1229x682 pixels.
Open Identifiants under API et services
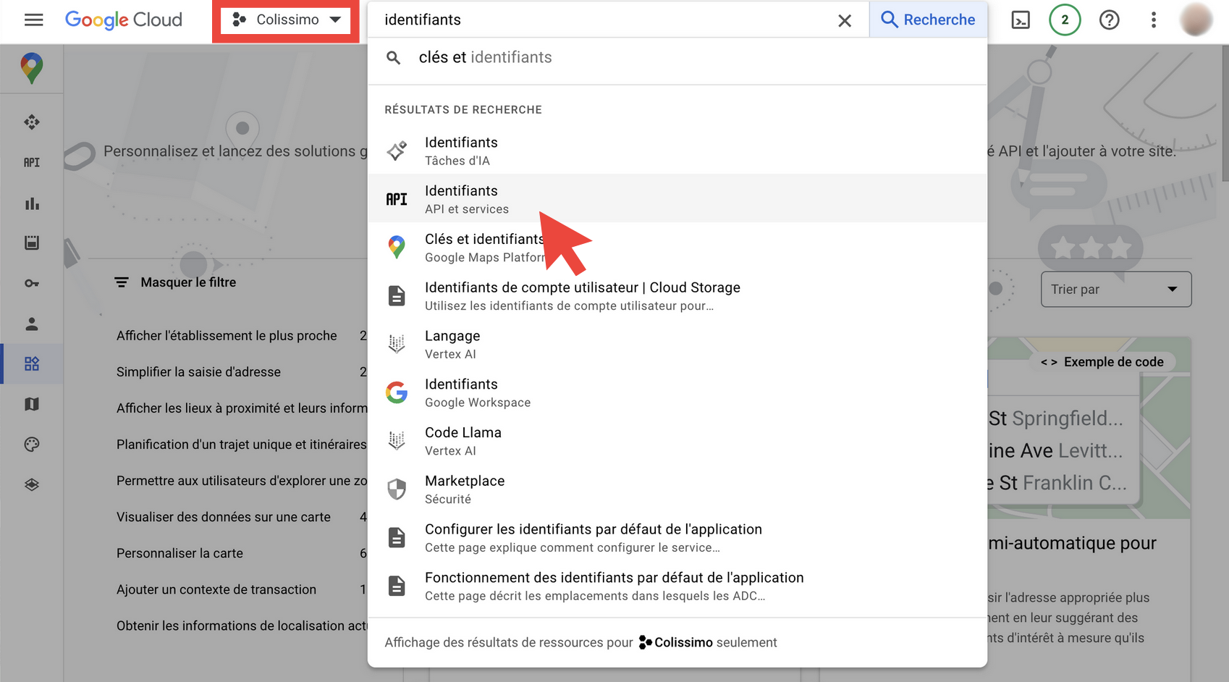(677, 199)
